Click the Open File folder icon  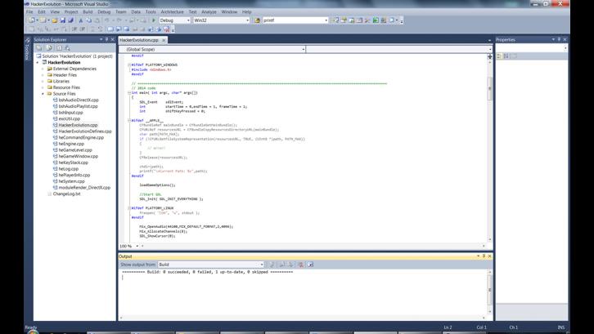click(55, 20)
